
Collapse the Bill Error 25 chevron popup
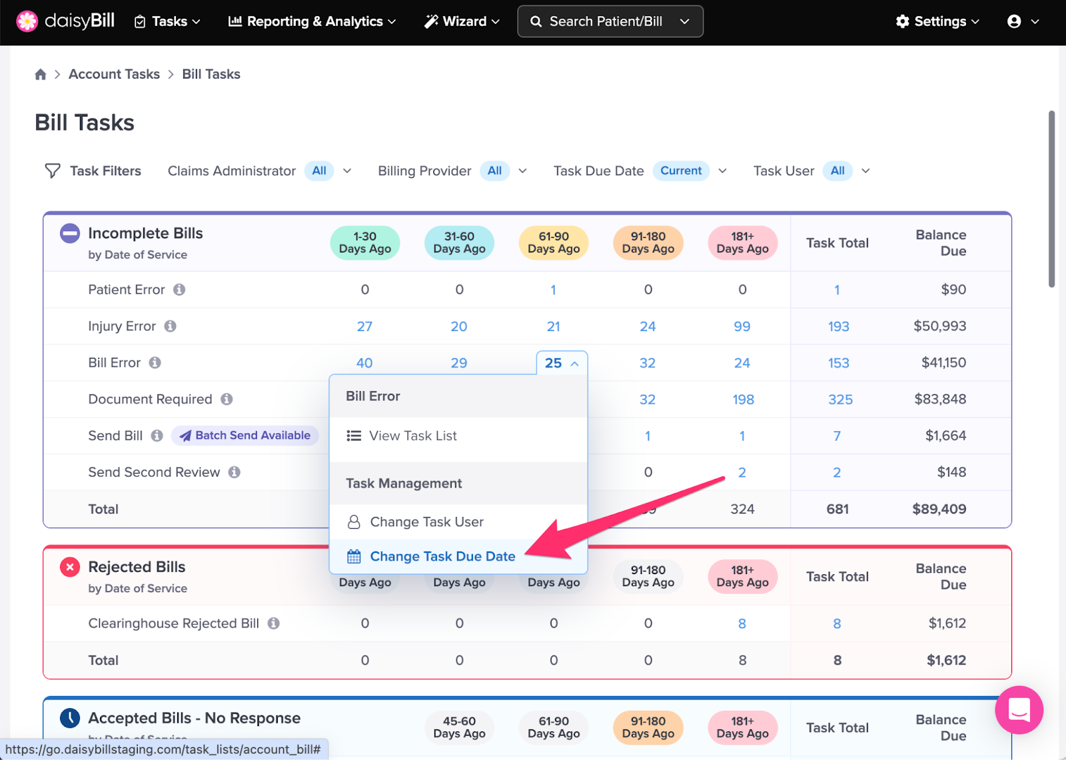pos(574,363)
